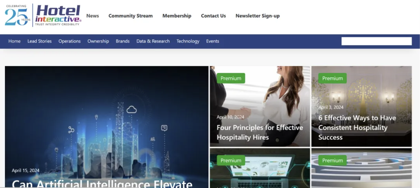Open the News top menu item

pos(92,16)
